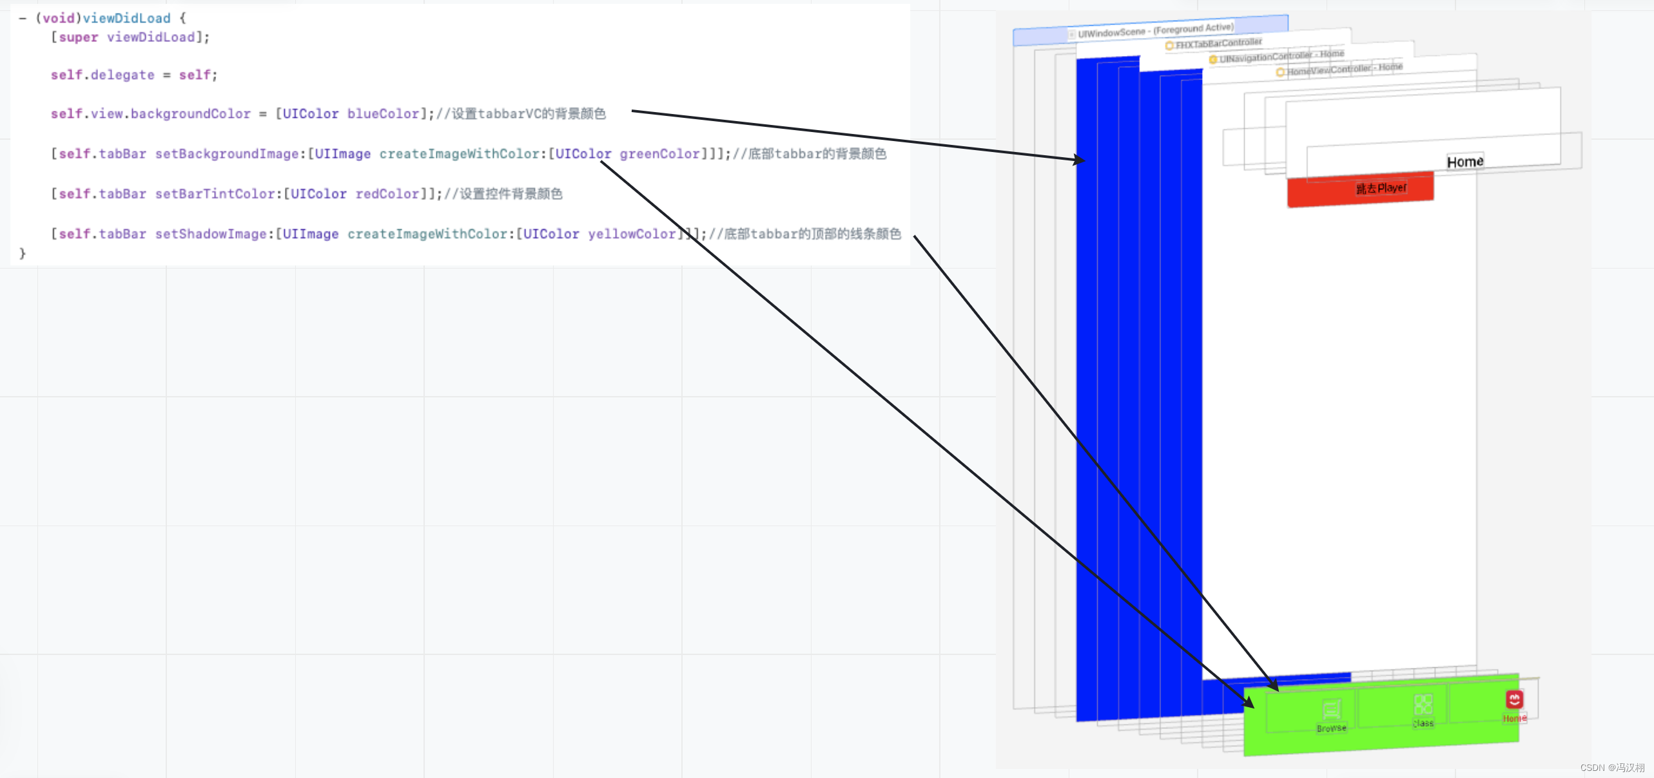Click the yellow UINavigationController icon
This screenshot has height=778, width=1654.
pyautogui.click(x=1212, y=59)
